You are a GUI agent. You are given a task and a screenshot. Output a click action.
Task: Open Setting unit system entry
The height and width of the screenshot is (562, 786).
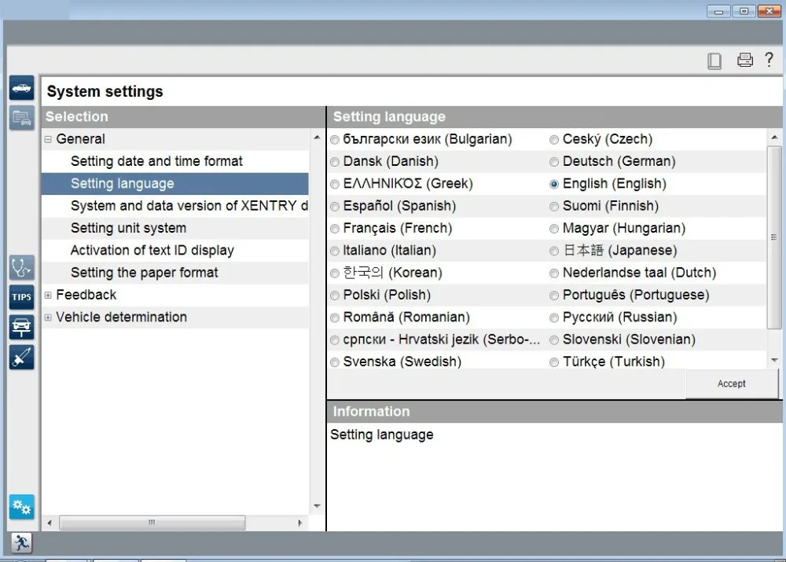coord(128,228)
